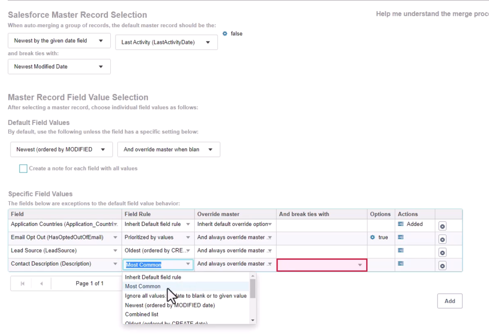Click the gear icon next to false

pos(225,33)
